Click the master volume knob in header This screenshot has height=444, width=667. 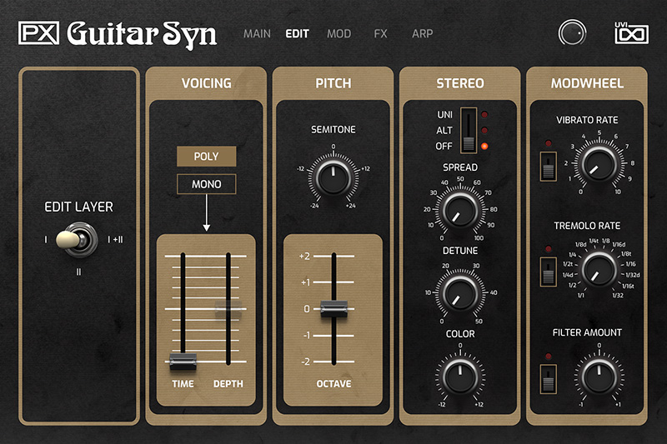point(572,33)
